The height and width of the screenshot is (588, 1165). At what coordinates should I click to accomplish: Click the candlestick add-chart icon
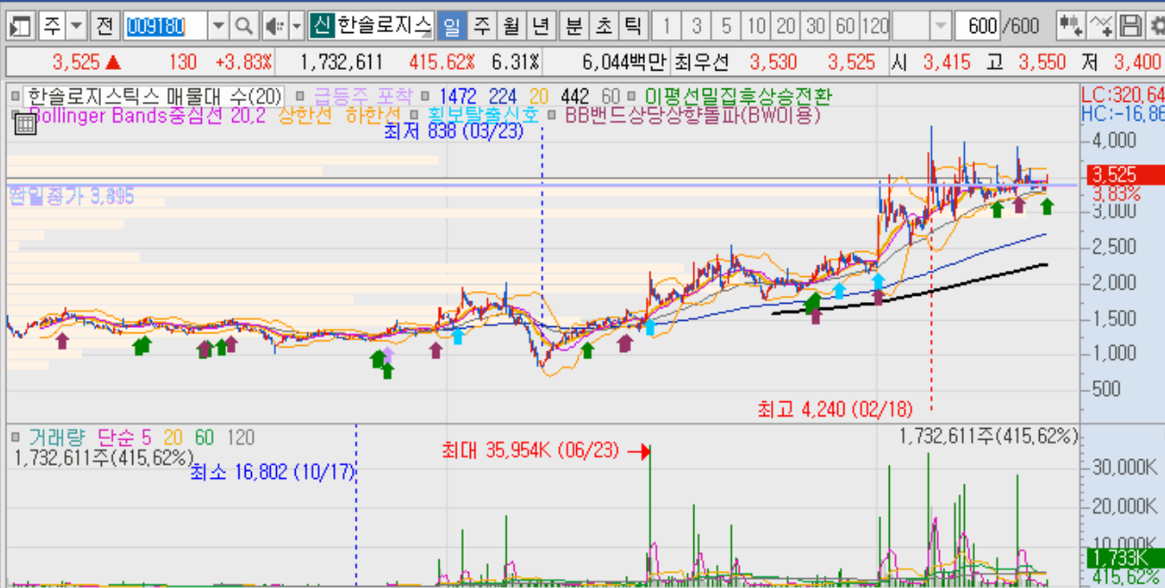point(1070,27)
